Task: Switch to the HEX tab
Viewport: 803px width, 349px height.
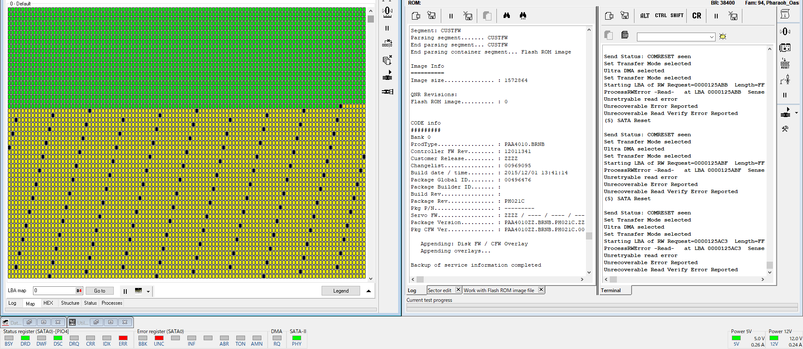Action: coord(48,303)
